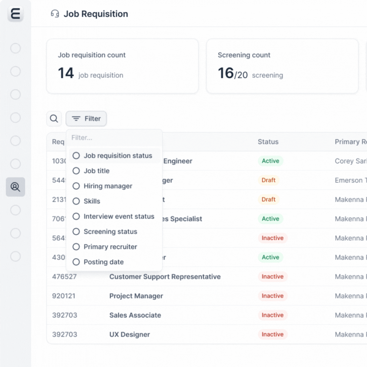
Task: Click the last circle icon in sidebar
Action: pyautogui.click(x=15, y=256)
